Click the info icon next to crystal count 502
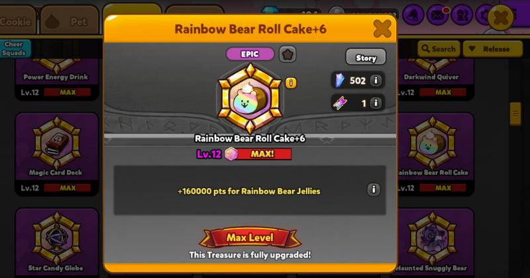Screen dimensions: 530x278 376,80
